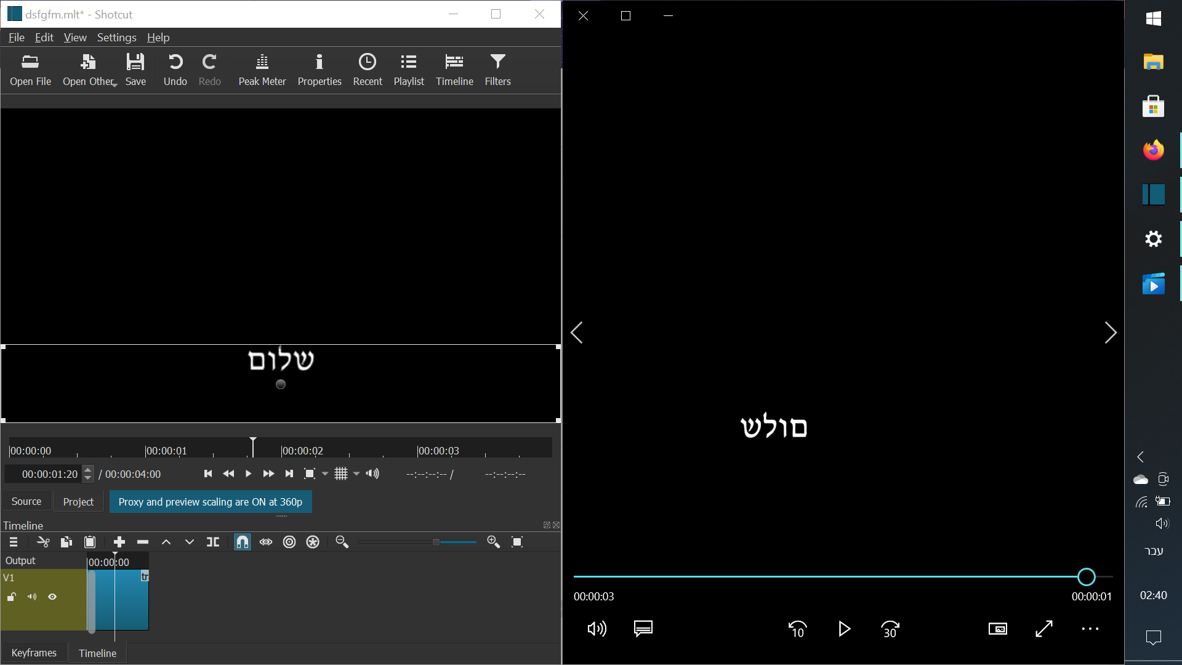Switch to the Keyframes tab
1182x665 pixels.
tap(34, 653)
